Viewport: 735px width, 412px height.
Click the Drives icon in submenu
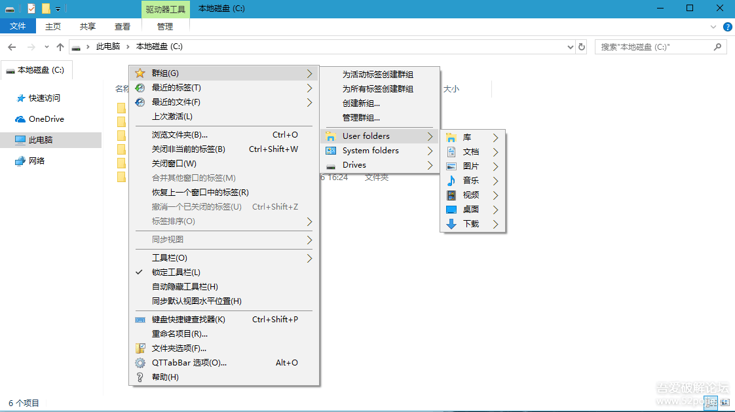[x=331, y=166]
